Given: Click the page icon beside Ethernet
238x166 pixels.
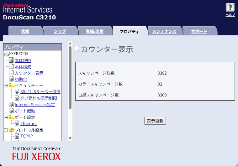Looking at the screenshot, I should (x=17, y=123).
